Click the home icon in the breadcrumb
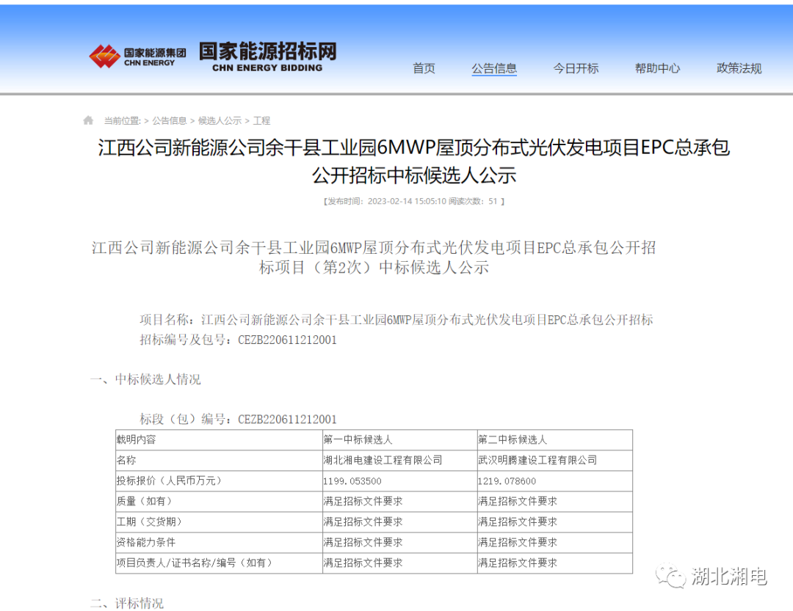Screen dimensions: 793x611 coord(88,120)
